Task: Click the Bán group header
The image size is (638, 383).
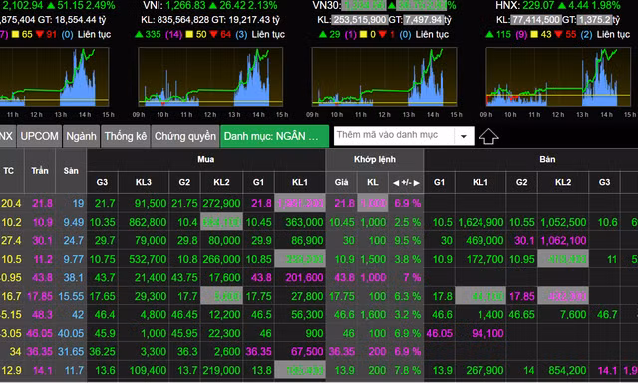Action: click(547, 159)
